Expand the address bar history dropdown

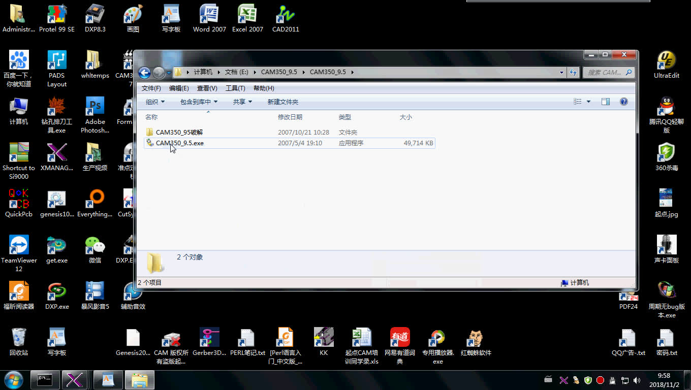[561, 72]
